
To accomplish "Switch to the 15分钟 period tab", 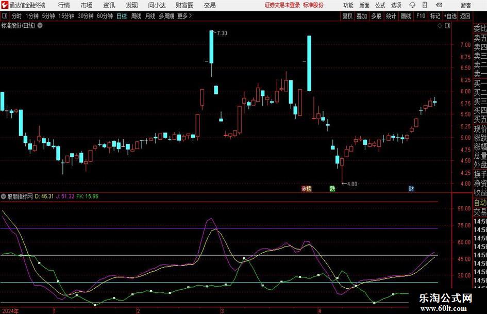I will 66,16.
